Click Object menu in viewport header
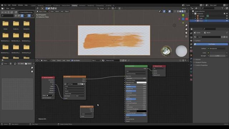The image size is (229, 129). (x=67, y=11)
